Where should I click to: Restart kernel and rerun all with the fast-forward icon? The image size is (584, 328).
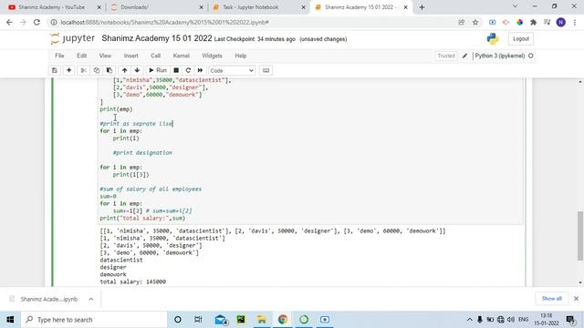[x=200, y=70]
